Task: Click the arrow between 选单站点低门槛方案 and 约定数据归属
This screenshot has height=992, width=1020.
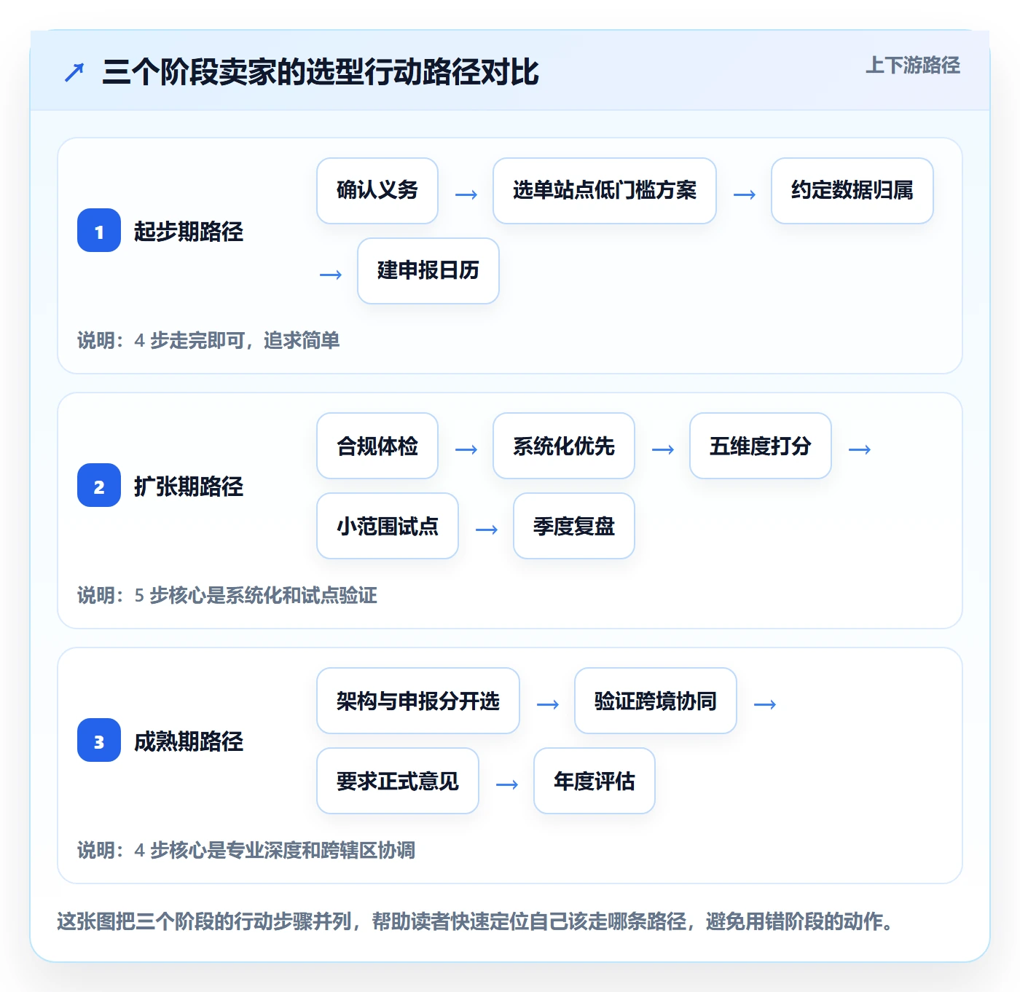Action: click(745, 194)
